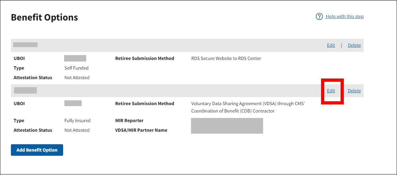This screenshot has width=397, height=175.
Task: Edit the Fully Insured benefit option
Action: (x=331, y=91)
